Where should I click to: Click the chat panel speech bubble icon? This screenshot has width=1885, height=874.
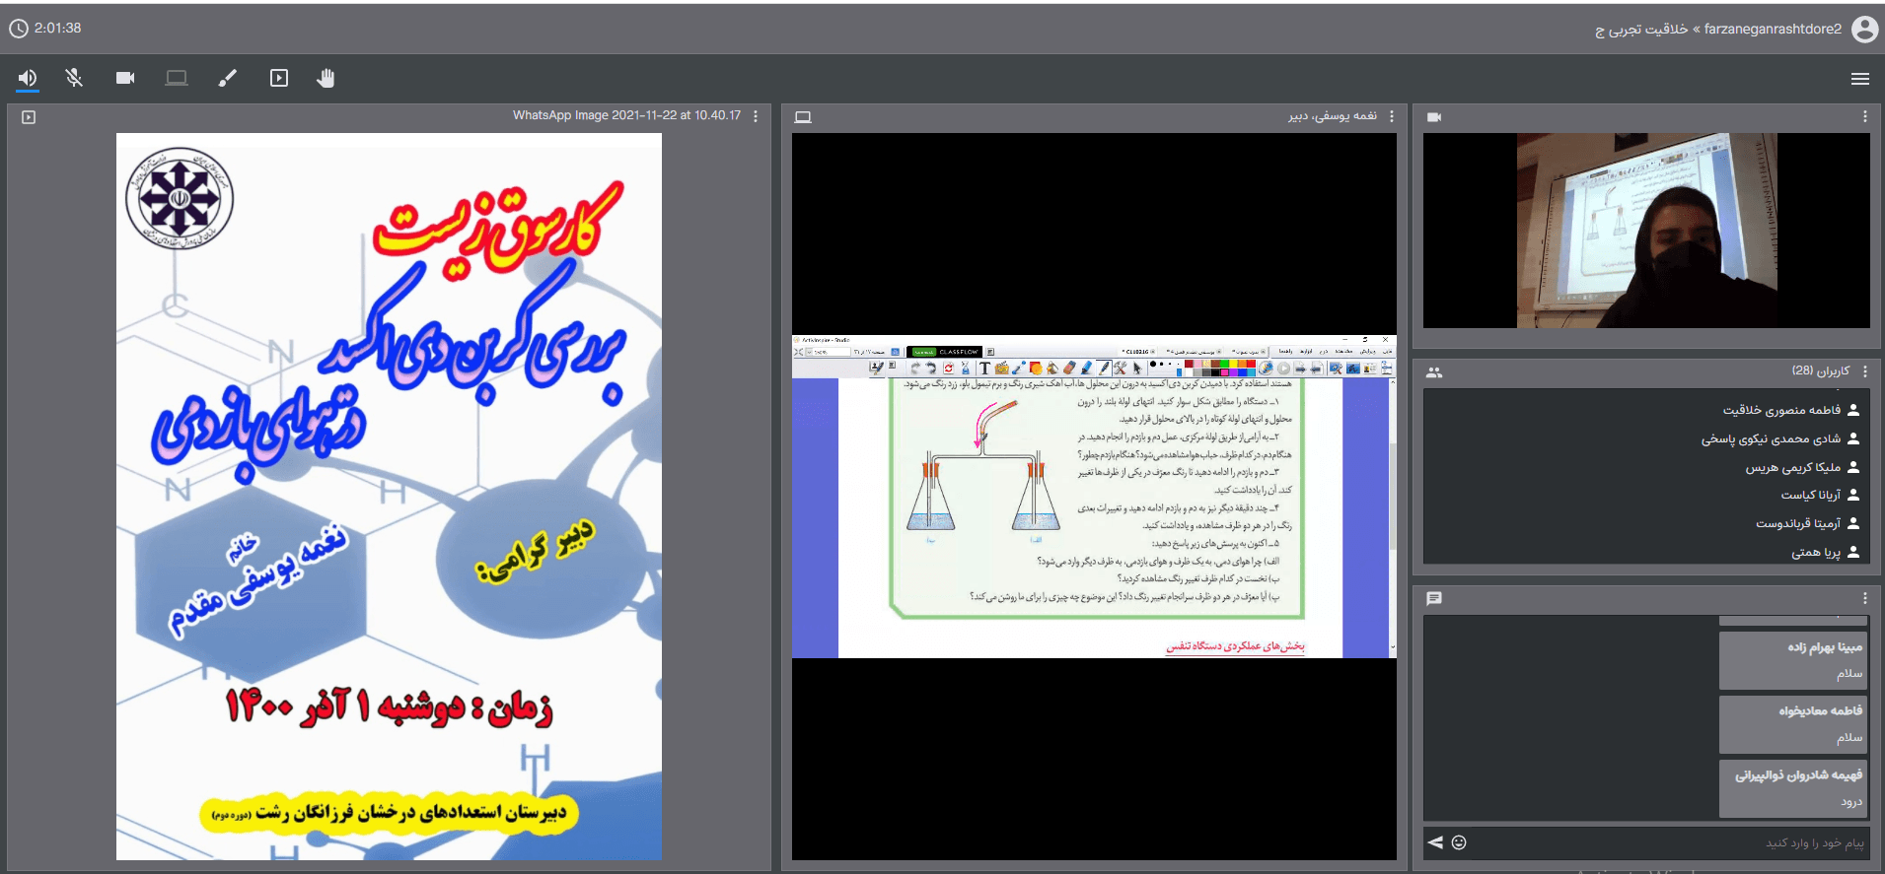pyautogui.click(x=1434, y=598)
